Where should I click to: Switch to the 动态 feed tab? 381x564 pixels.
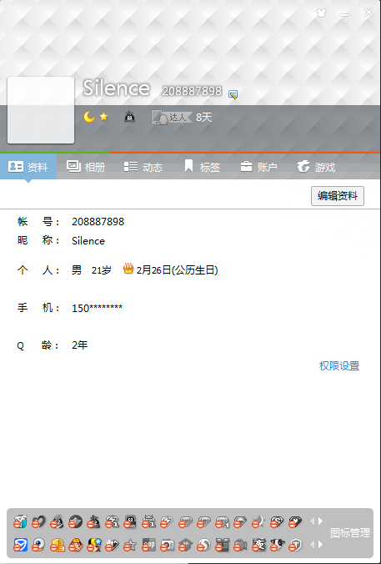(143, 167)
